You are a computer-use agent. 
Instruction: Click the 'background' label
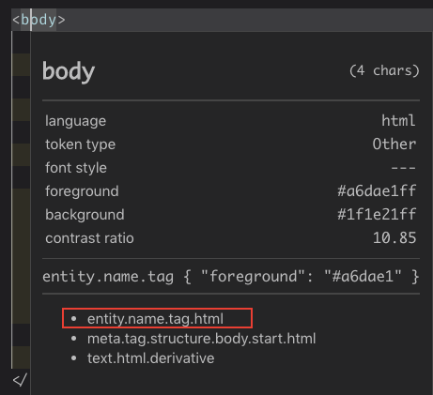click(85, 215)
